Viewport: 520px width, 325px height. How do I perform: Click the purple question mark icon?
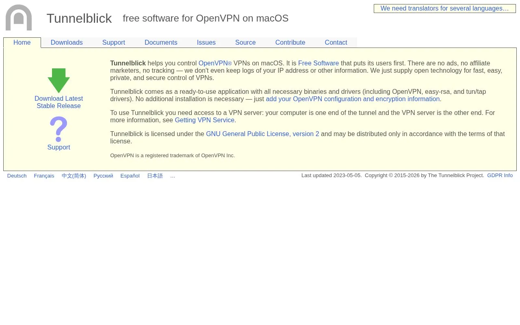pyautogui.click(x=58, y=129)
